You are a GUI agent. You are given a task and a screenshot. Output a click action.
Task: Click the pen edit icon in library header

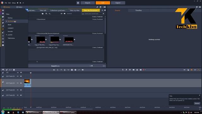97,7
